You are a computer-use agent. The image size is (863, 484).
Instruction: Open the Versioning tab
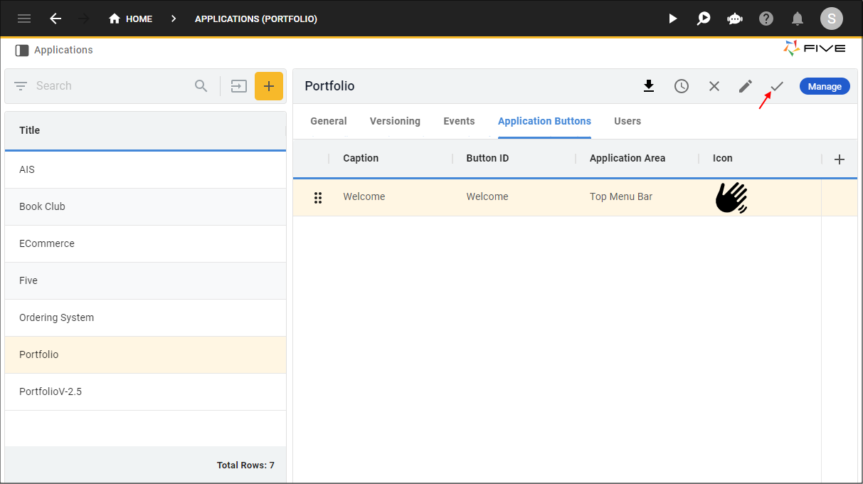click(x=395, y=121)
